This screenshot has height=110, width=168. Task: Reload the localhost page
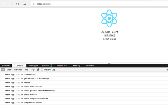18,4
